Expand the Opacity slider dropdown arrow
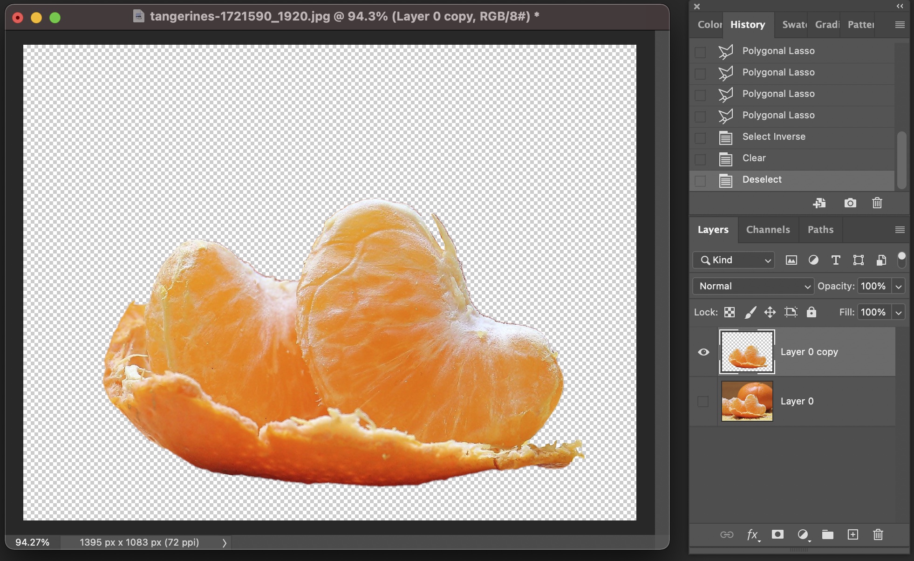914x561 pixels. click(x=899, y=286)
